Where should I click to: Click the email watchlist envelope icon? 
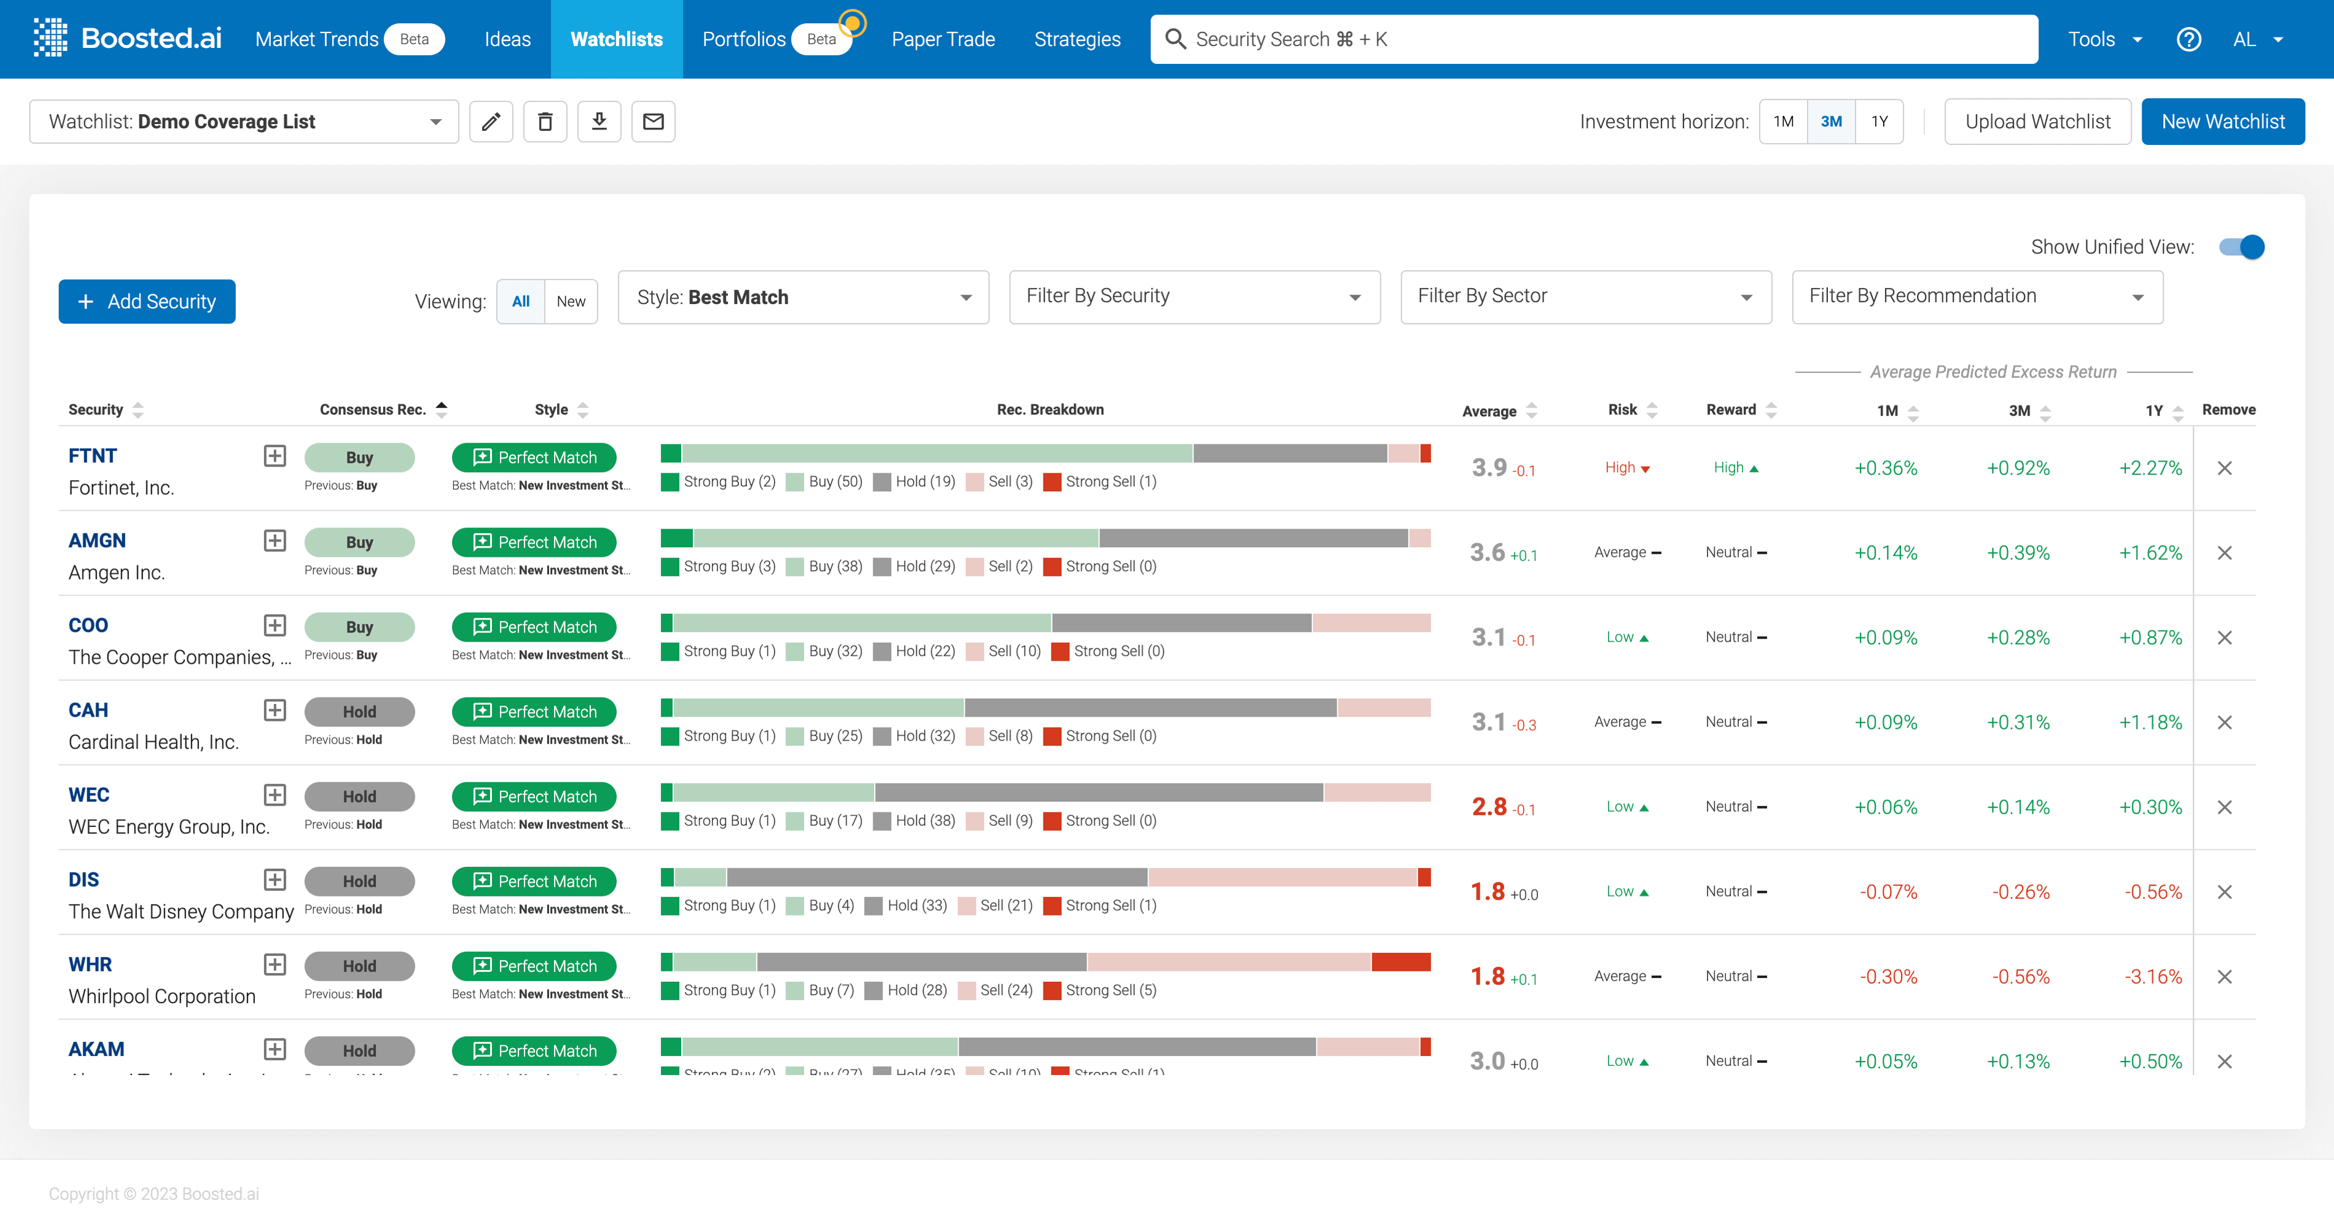pos(654,122)
